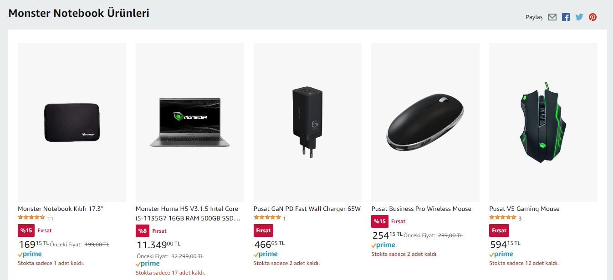Screen dimensions: 613x280
Task: Click star rating of Pusat GaN charger
Action: pos(267,218)
